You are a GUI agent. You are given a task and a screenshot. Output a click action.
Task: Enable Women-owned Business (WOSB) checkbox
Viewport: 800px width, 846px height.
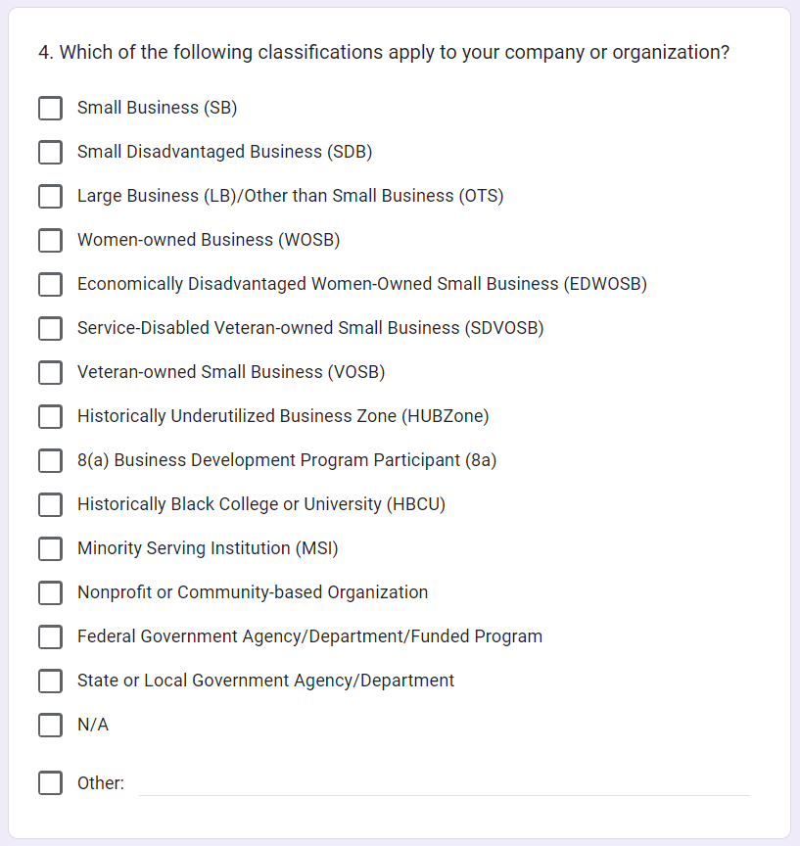click(x=50, y=240)
